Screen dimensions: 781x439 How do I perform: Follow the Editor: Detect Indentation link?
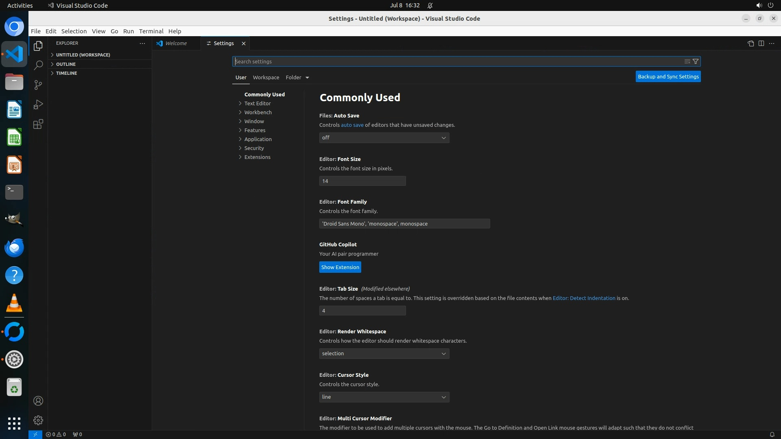584,298
